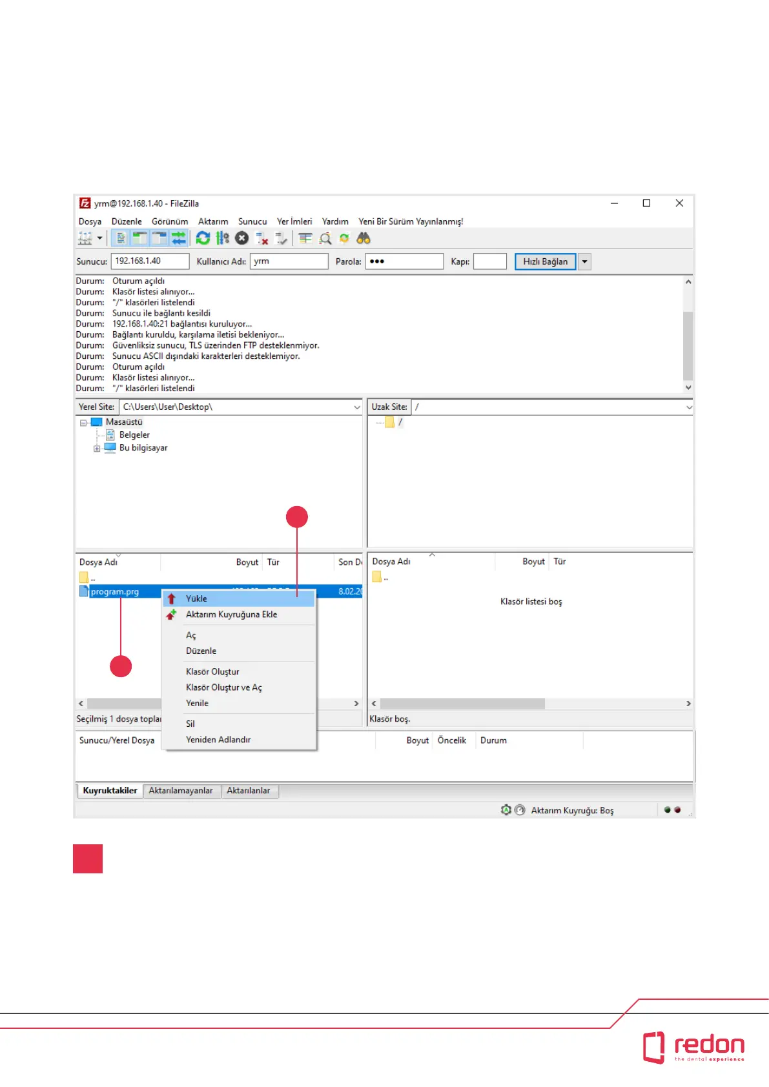Open the Site Manager icon
The width and height of the screenshot is (769, 1087).
point(85,238)
